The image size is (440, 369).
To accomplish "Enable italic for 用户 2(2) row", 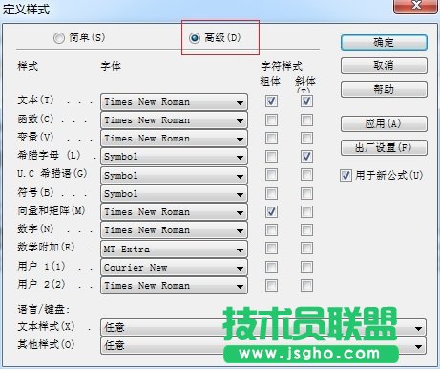I will pyautogui.click(x=306, y=285).
